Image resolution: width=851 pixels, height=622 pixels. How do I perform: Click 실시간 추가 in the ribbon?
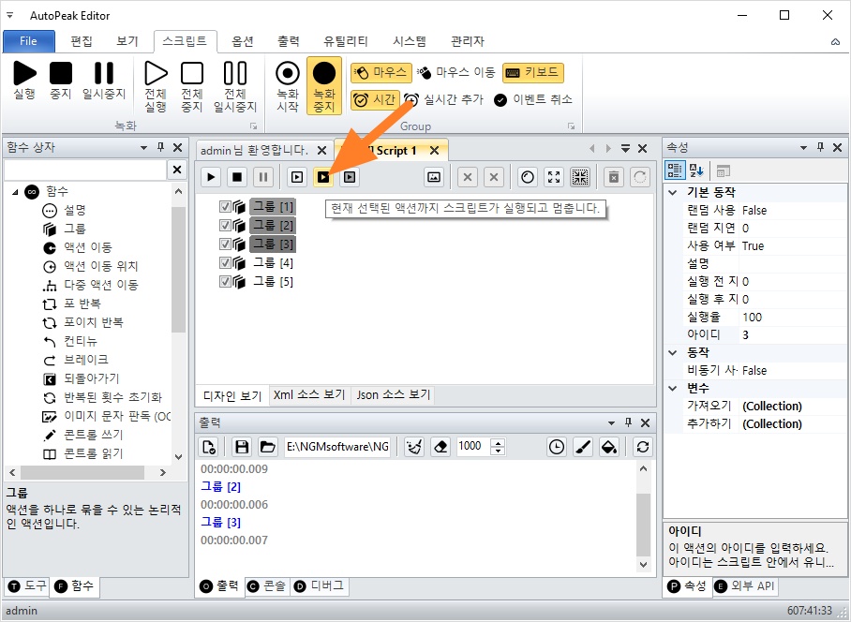[x=443, y=100]
